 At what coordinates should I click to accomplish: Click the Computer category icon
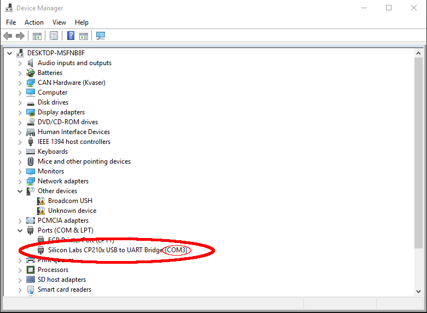tap(31, 92)
